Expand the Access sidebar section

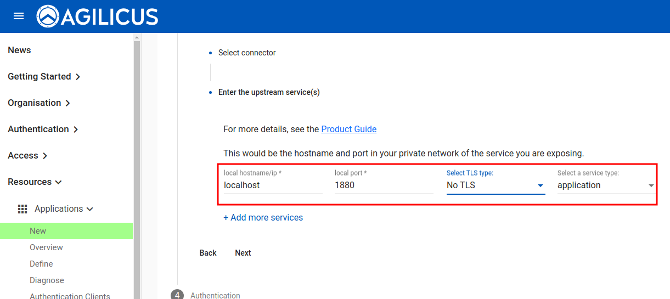click(x=27, y=156)
